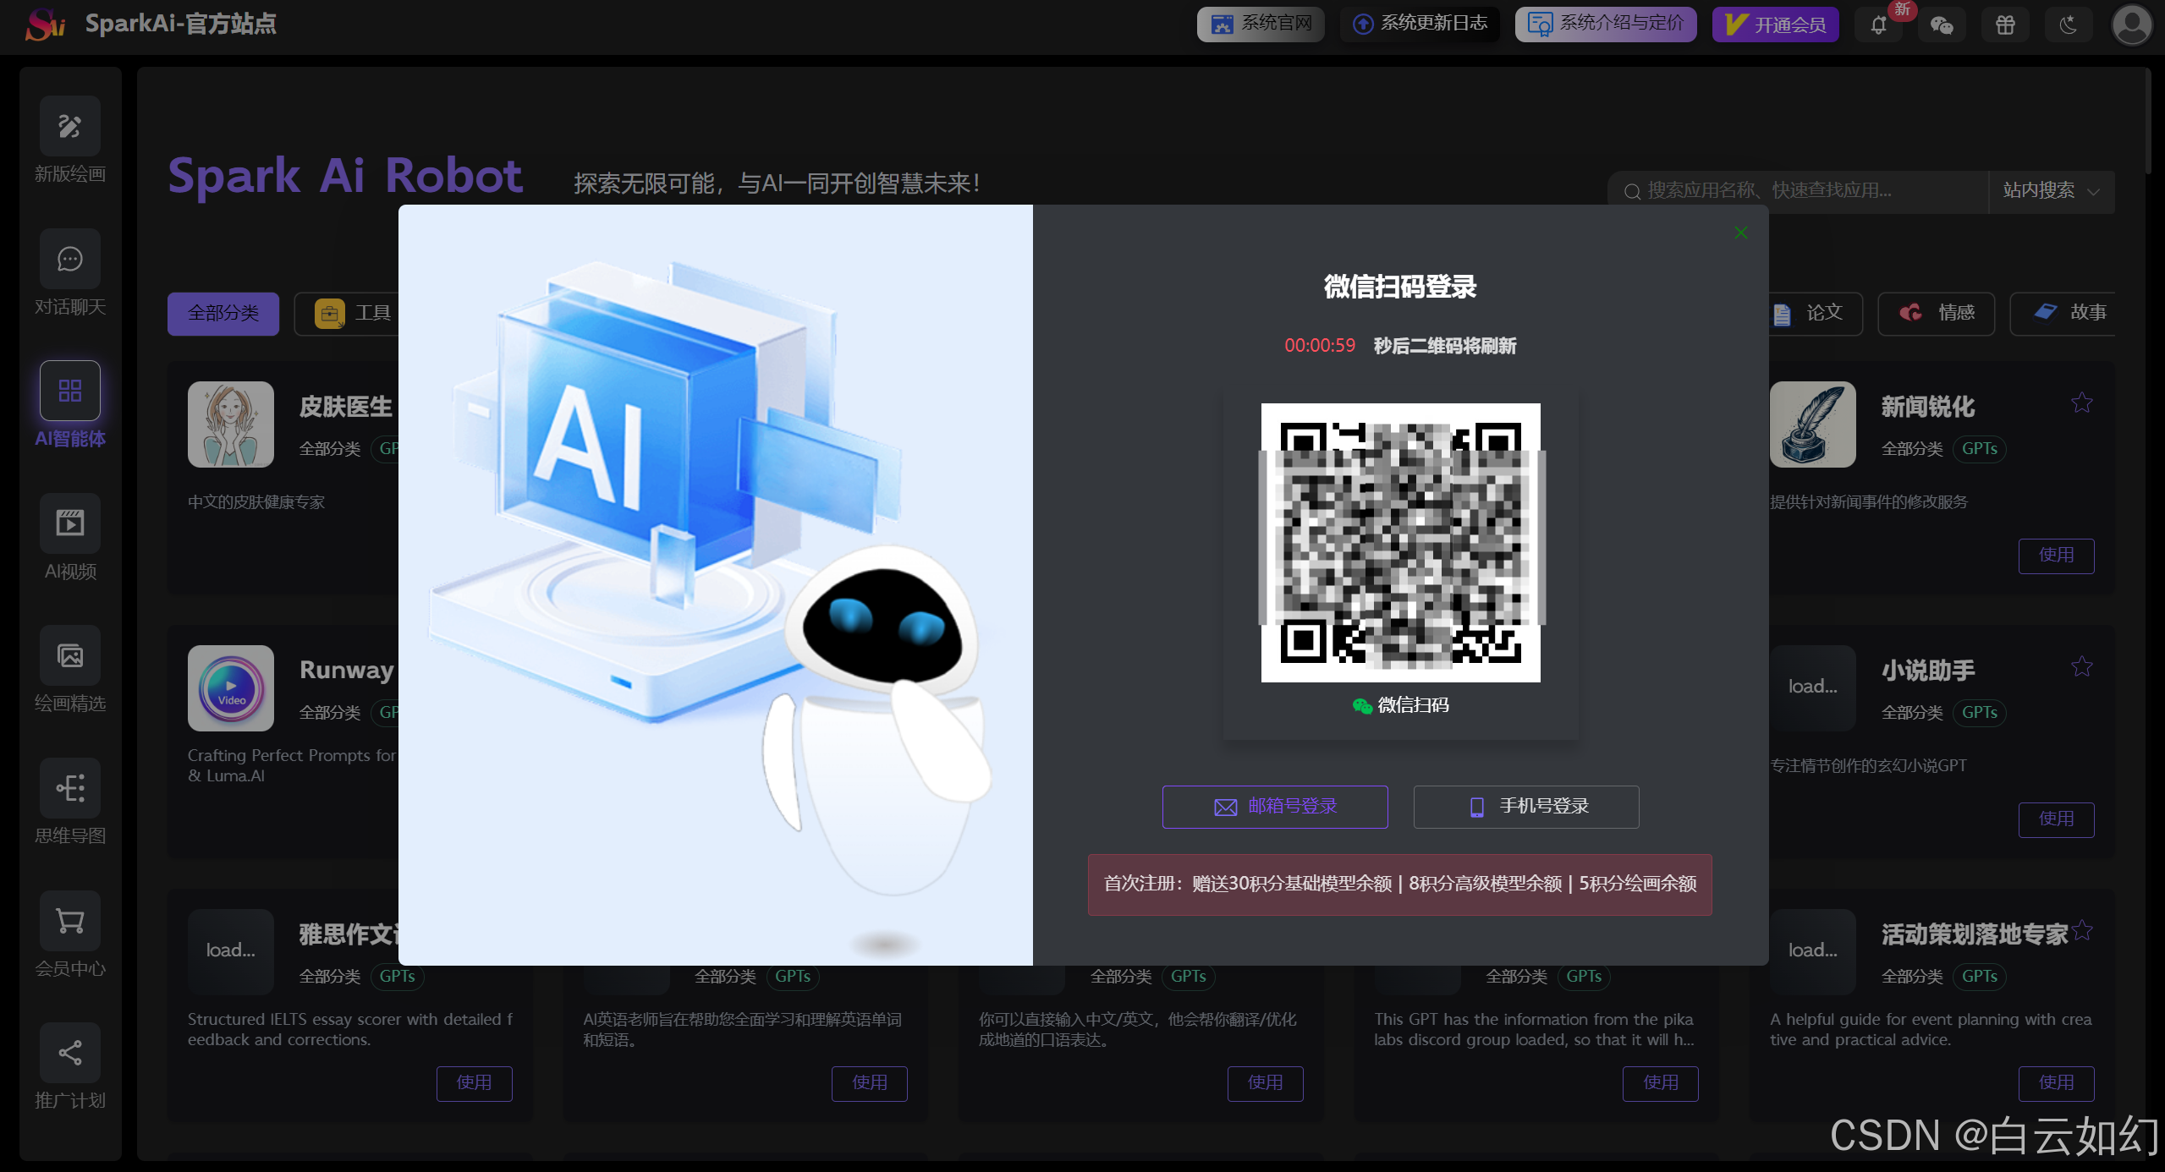Click the user avatar icon in header
Screen dimensions: 2165x1172
(2132, 25)
